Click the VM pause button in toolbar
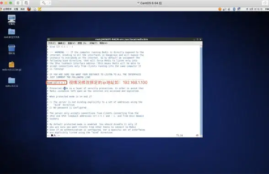This screenshot has width=269, height=174. [18, 3]
